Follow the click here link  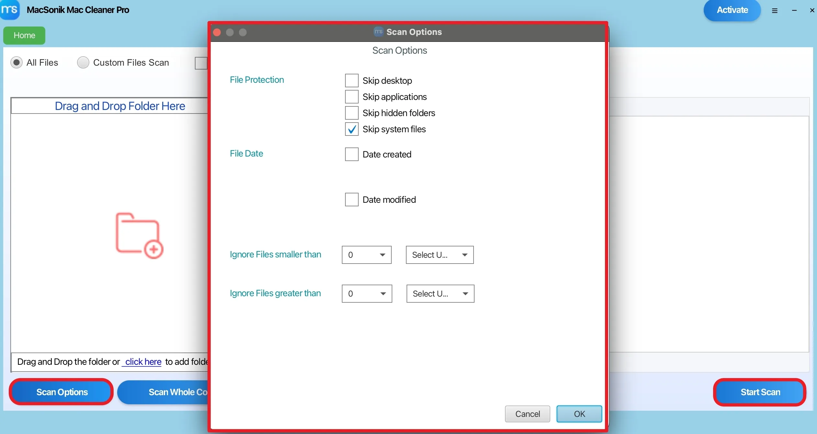(143, 362)
